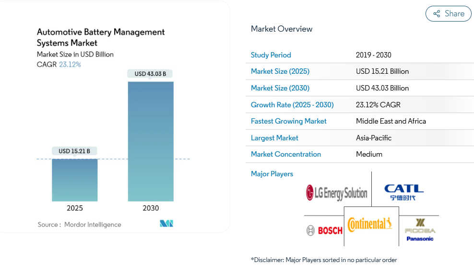Screen dimensions: 474x274
Task: Click the Share button
Action: (x=448, y=14)
